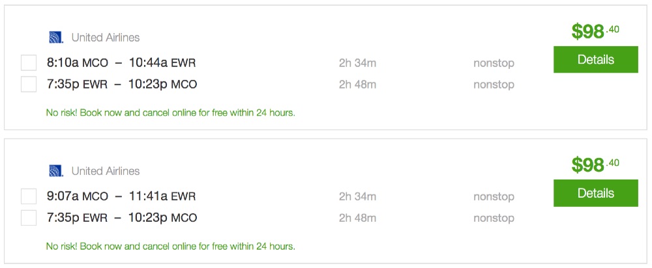This screenshot has height=268, width=652.
Task: Click United Airlines logo in second flight card
Action: click(56, 171)
